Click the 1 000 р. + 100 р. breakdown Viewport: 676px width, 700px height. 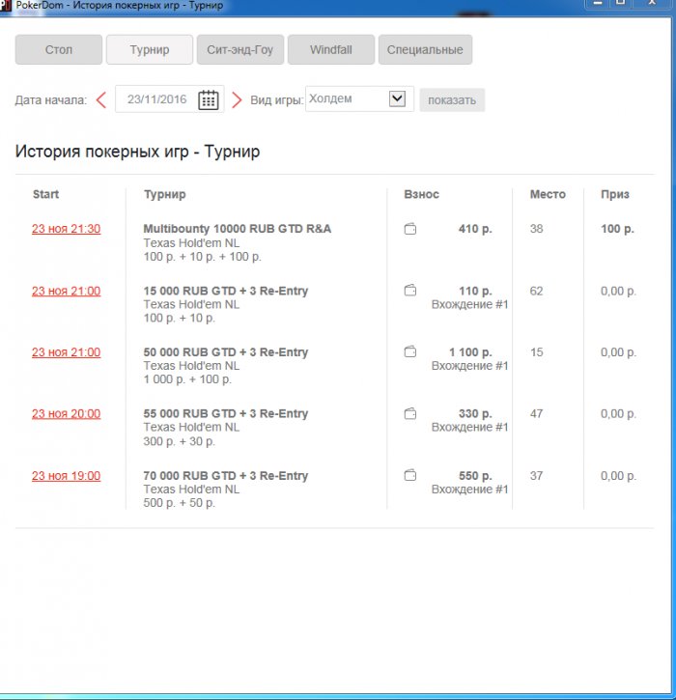point(187,379)
